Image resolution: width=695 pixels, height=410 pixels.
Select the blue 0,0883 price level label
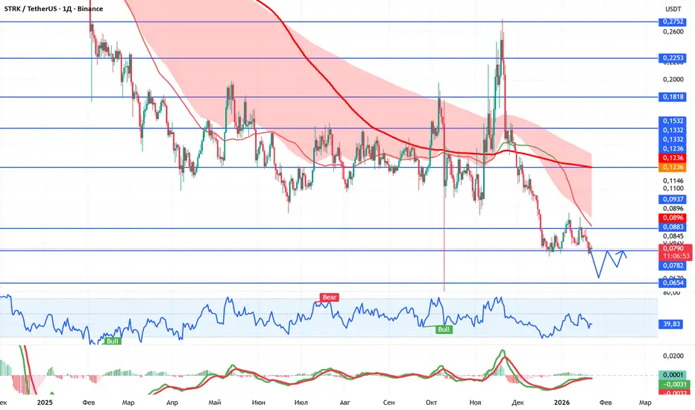click(x=673, y=227)
